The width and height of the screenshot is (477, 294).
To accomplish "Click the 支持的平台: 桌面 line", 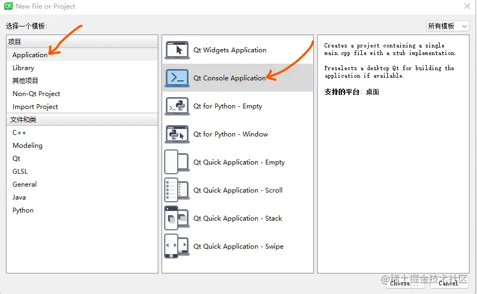I will (x=351, y=92).
